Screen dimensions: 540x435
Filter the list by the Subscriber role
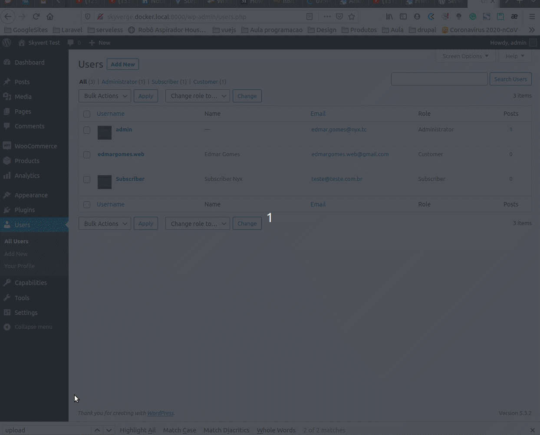(x=169, y=82)
